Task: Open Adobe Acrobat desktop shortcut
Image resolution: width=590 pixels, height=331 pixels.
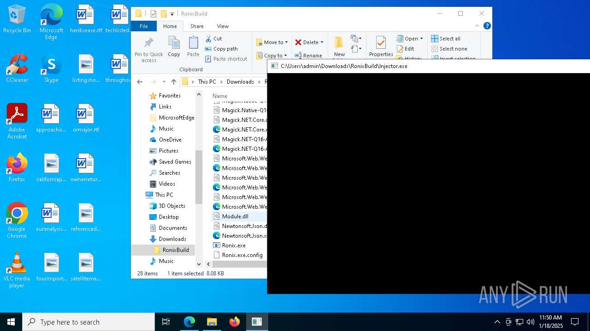Action: coord(17,121)
